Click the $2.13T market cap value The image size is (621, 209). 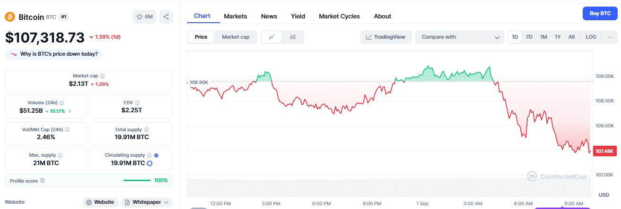(78, 84)
